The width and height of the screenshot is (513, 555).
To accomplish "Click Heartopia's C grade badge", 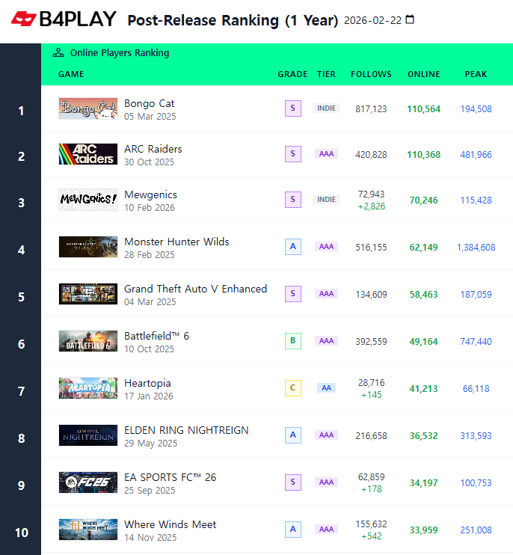I will click(x=293, y=388).
